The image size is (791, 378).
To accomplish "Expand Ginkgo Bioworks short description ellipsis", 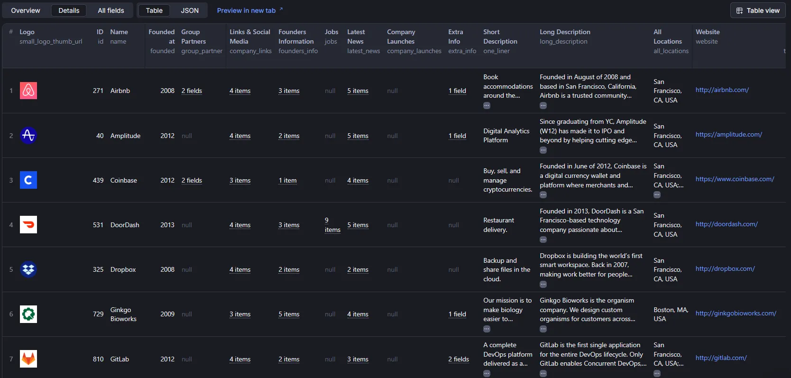I will [x=487, y=329].
